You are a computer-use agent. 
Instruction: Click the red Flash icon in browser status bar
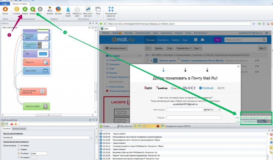click(x=158, y=126)
